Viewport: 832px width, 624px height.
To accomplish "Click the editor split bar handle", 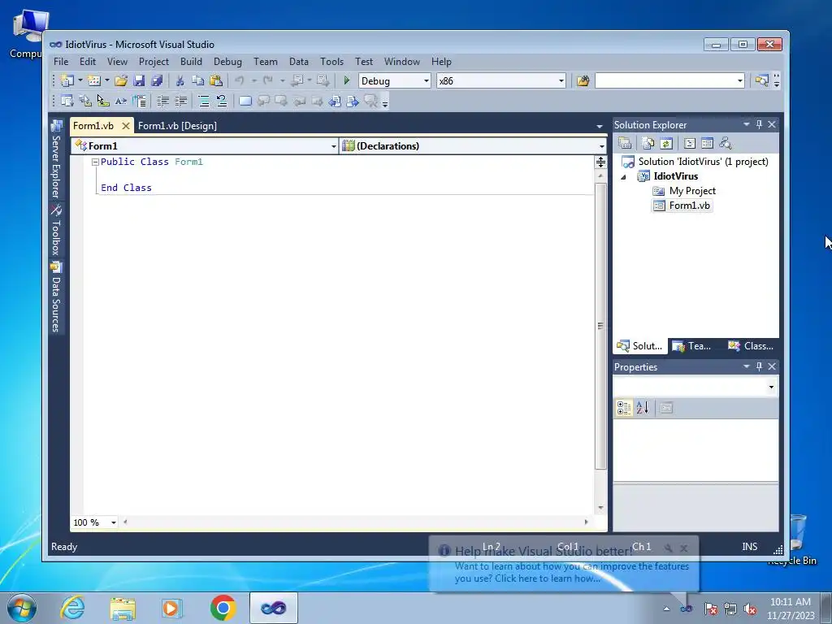I will [x=600, y=162].
